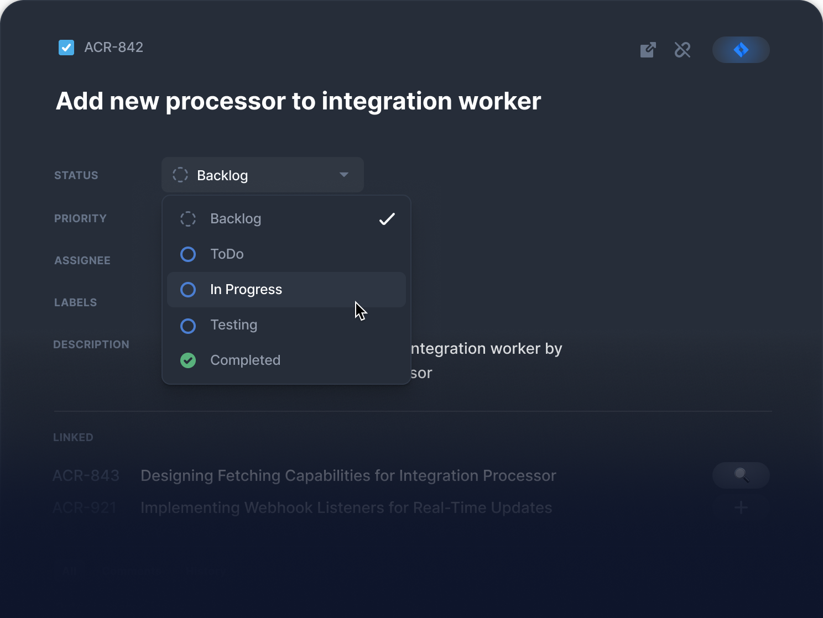Viewport: 823px width, 618px height.
Task: Click the open in external link icon
Action: coord(648,50)
